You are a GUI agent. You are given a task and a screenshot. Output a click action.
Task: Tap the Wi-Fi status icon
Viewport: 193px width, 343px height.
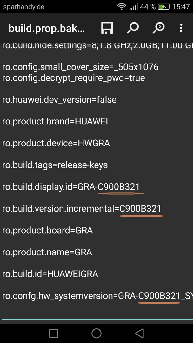click(122, 7)
